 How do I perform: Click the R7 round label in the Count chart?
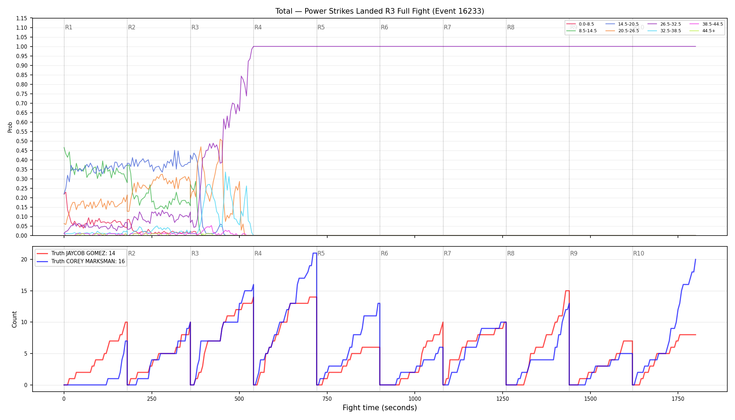(x=447, y=253)
